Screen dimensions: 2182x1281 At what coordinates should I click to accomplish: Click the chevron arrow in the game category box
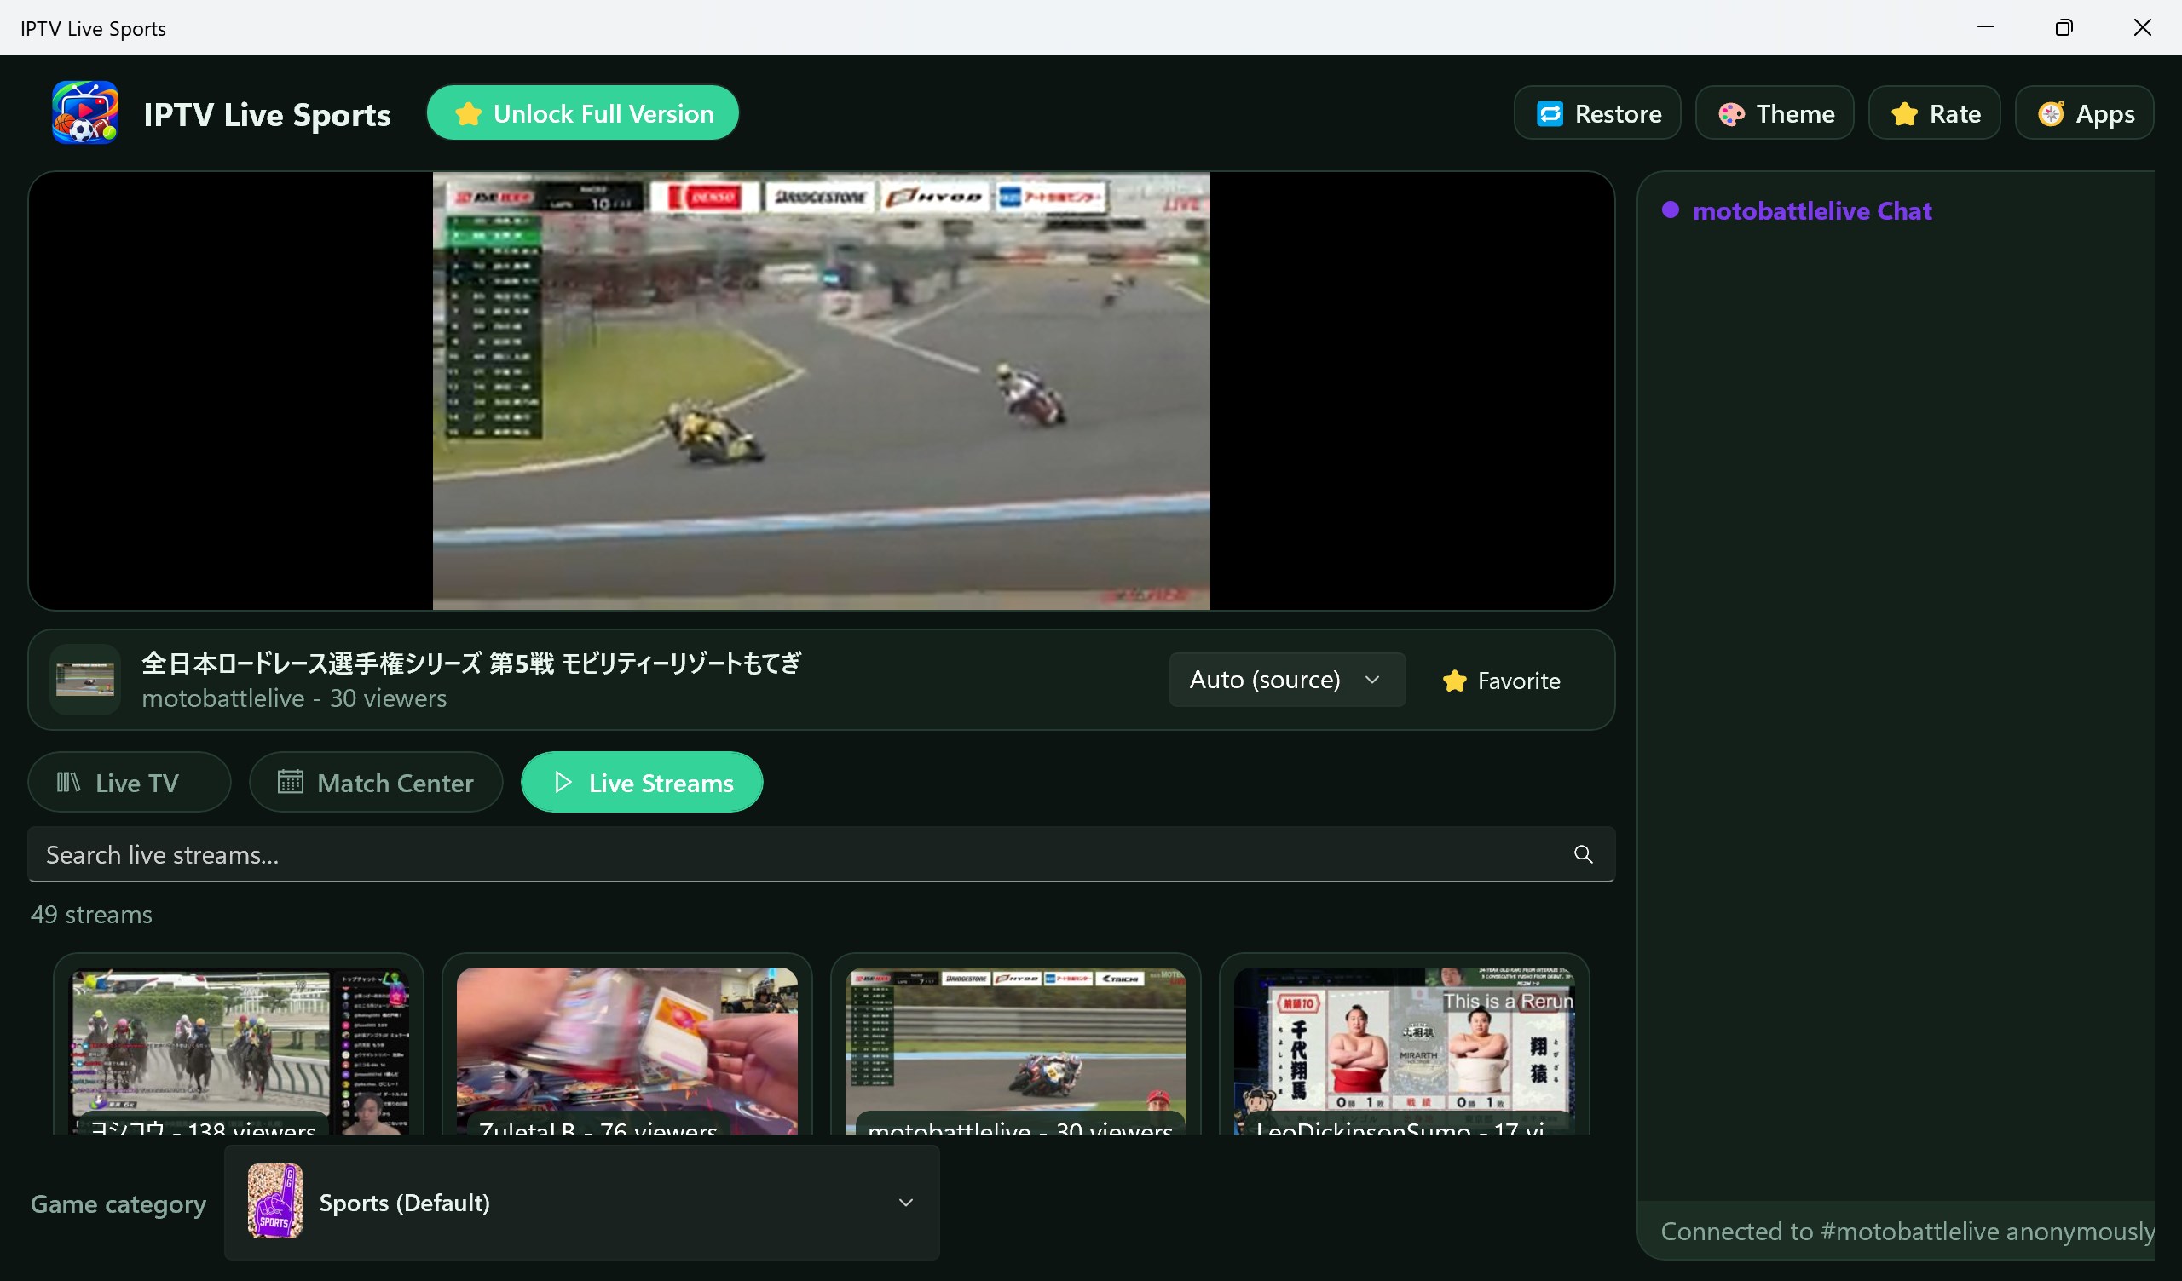[x=906, y=1203]
